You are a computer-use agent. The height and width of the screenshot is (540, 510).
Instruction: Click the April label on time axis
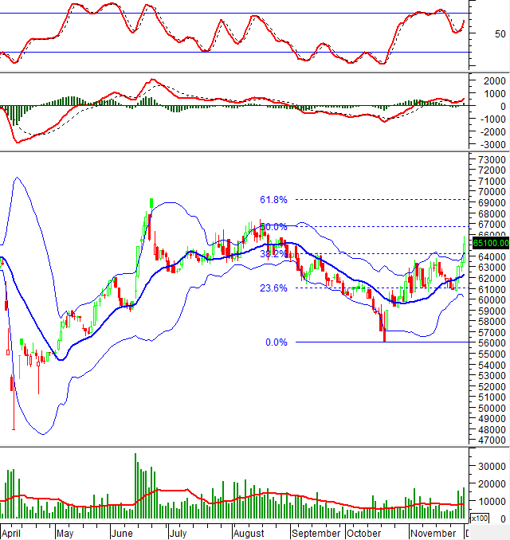click(x=13, y=531)
